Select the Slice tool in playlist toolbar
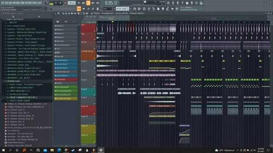 coord(78,13)
